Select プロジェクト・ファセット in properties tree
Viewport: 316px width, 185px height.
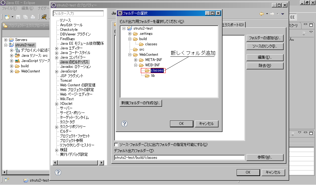(75, 136)
